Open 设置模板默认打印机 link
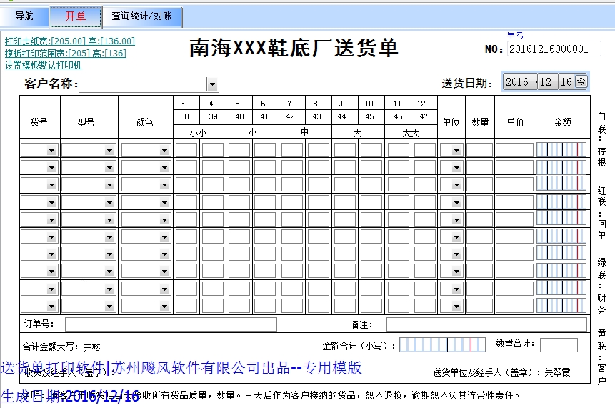The height and width of the screenshot is (408, 615). (x=43, y=65)
